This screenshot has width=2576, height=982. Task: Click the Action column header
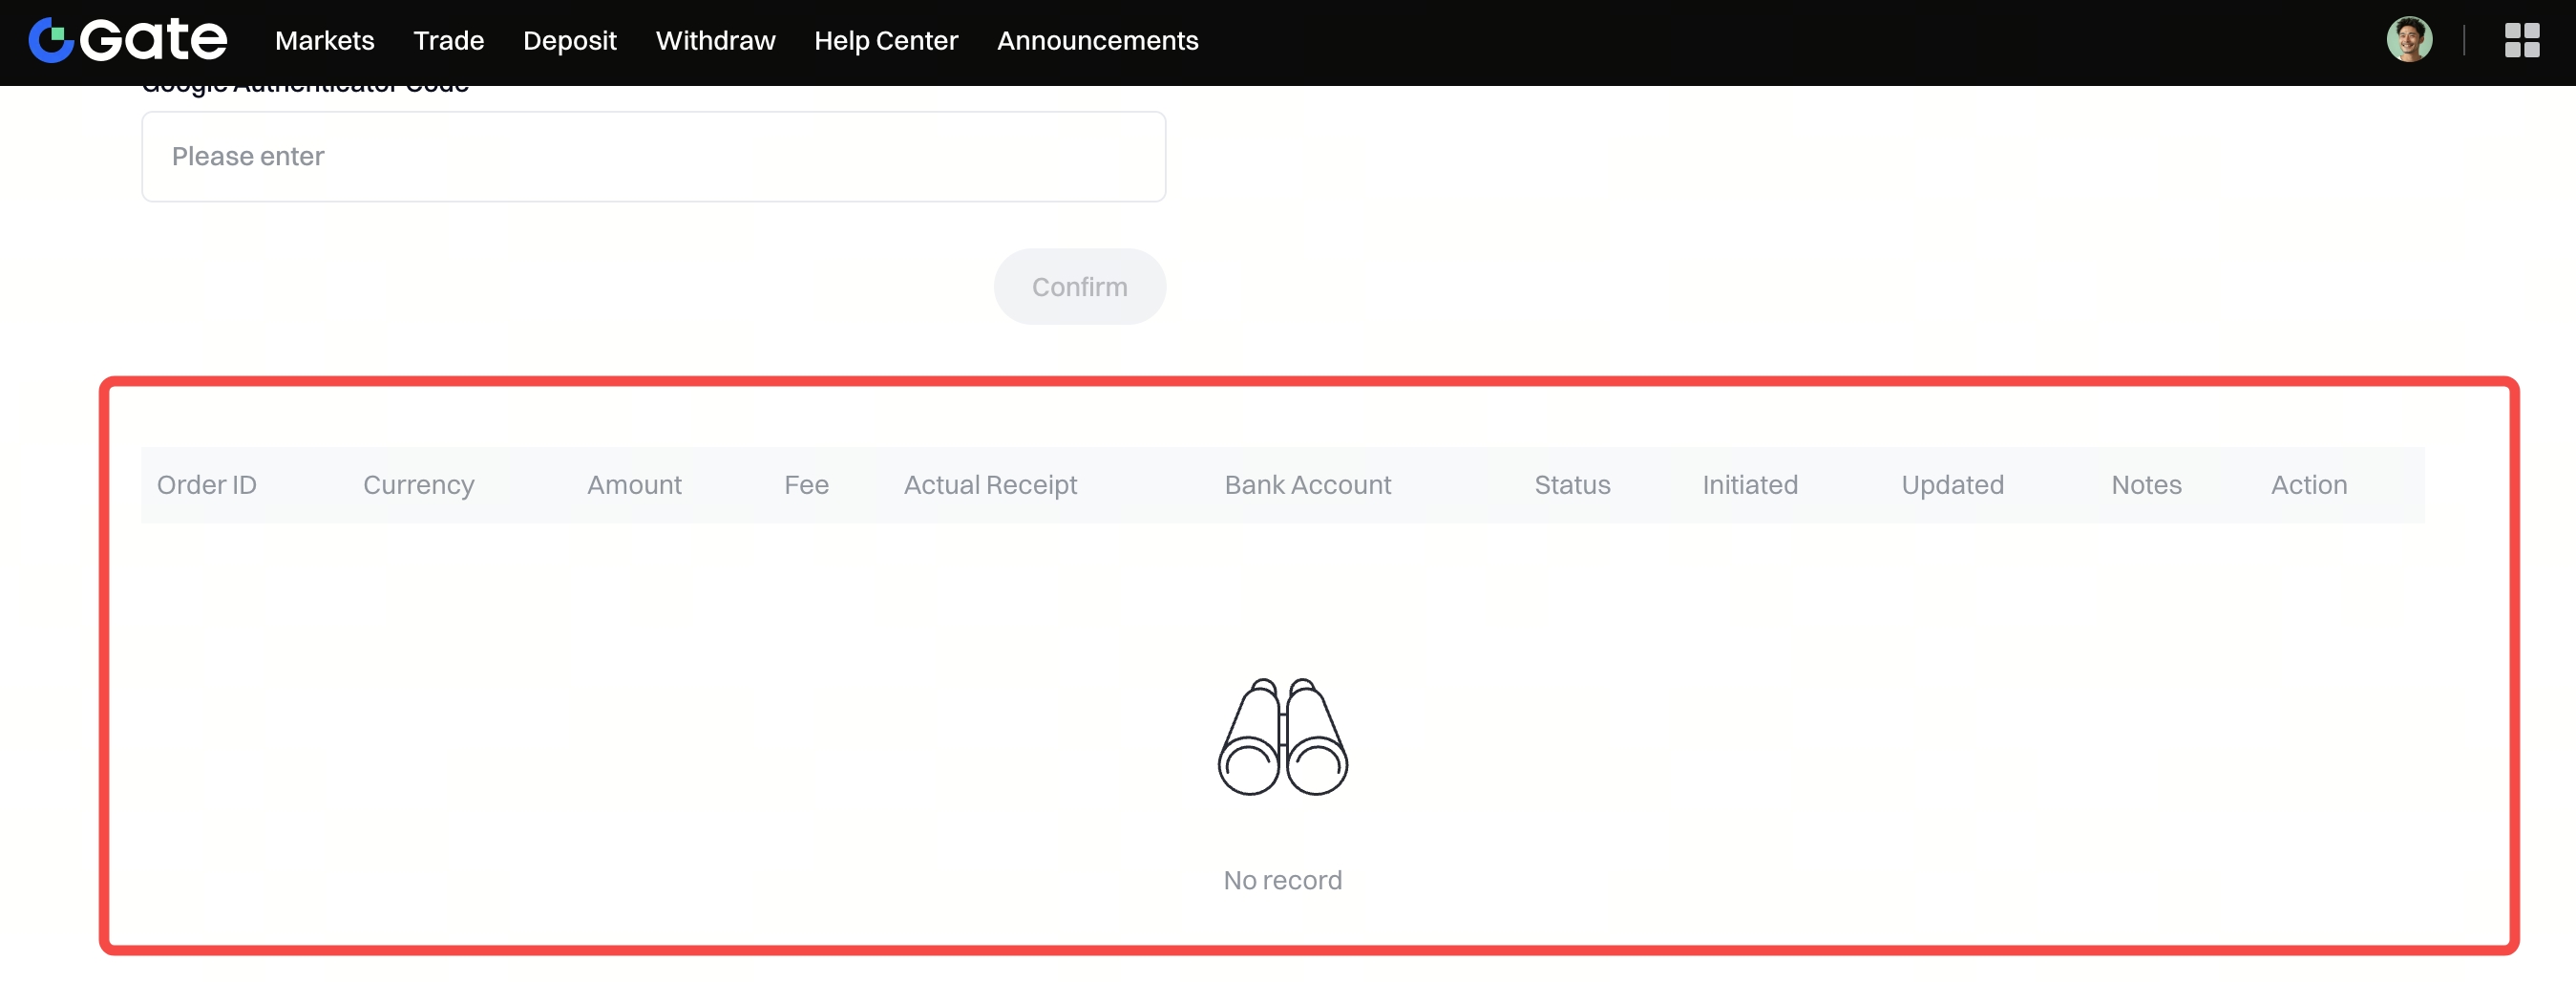2308,485
